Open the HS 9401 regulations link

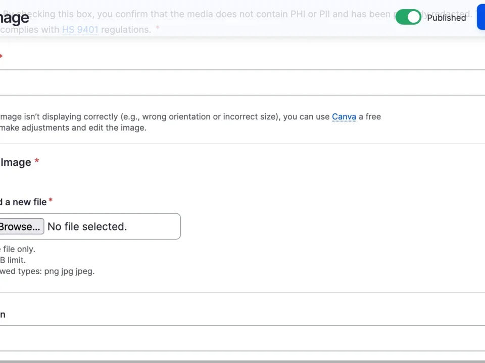pos(80,30)
